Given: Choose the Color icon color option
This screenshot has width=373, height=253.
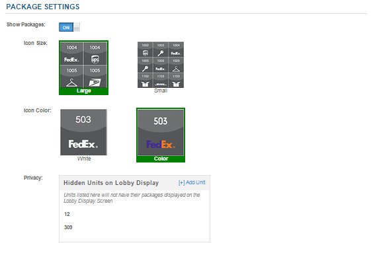Looking at the screenshot, I should coord(161,135).
